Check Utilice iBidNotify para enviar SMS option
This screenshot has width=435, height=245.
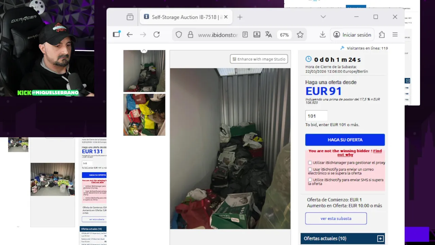click(310, 180)
